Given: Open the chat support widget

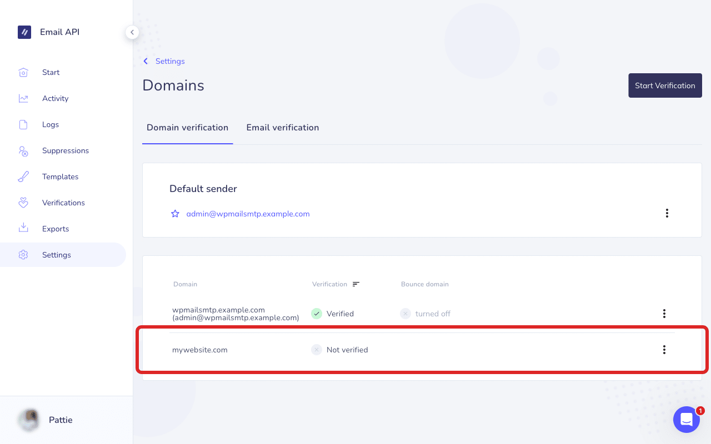Looking at the screenshot, I should click(687, 420).
